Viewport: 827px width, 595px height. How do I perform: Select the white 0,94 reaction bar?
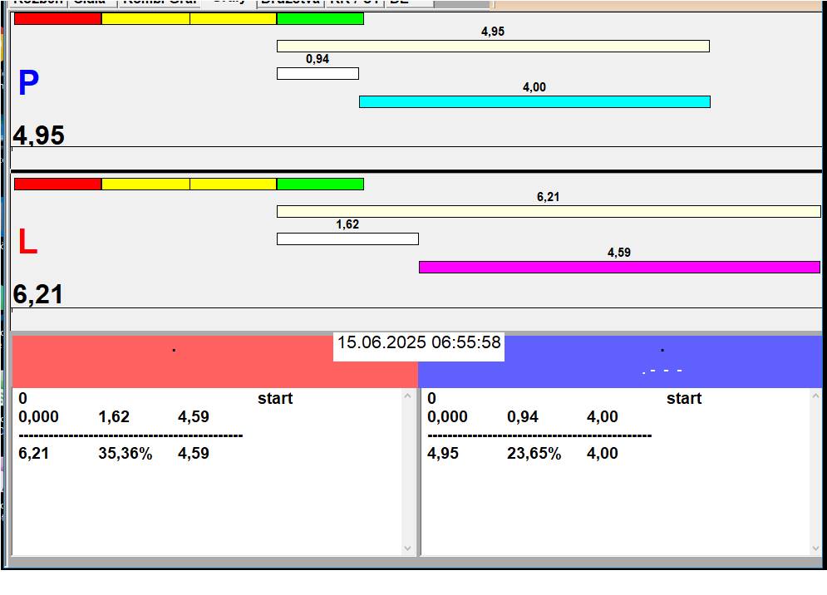(318, 73)
